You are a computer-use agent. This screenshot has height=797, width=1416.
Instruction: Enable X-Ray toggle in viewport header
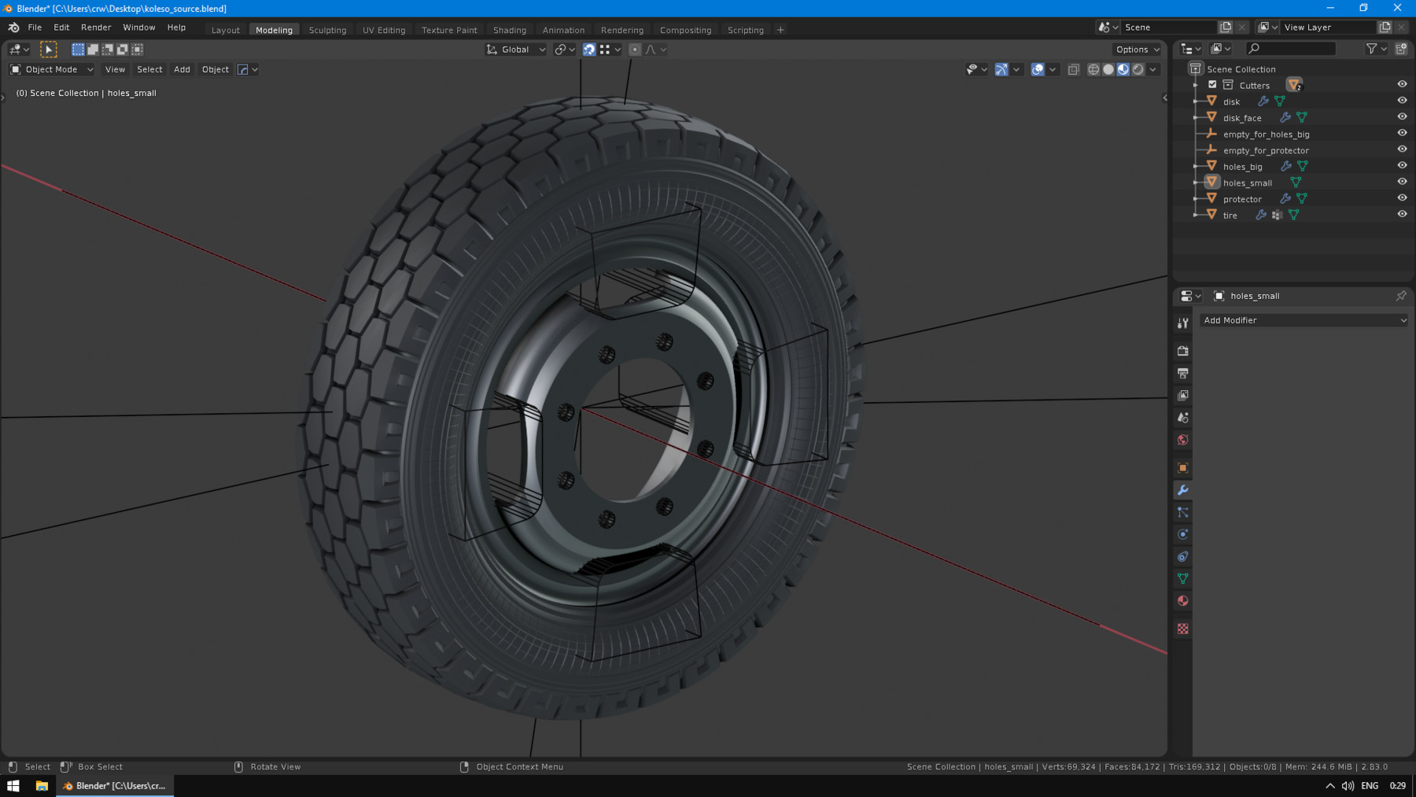[1074, 69]
